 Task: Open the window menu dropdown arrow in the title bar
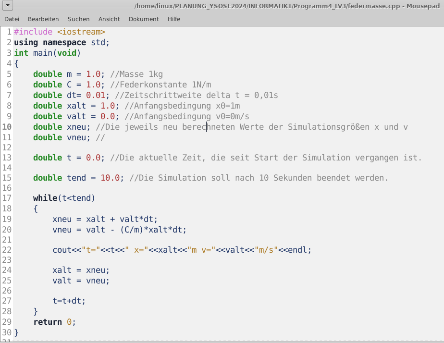coord(8,5)
